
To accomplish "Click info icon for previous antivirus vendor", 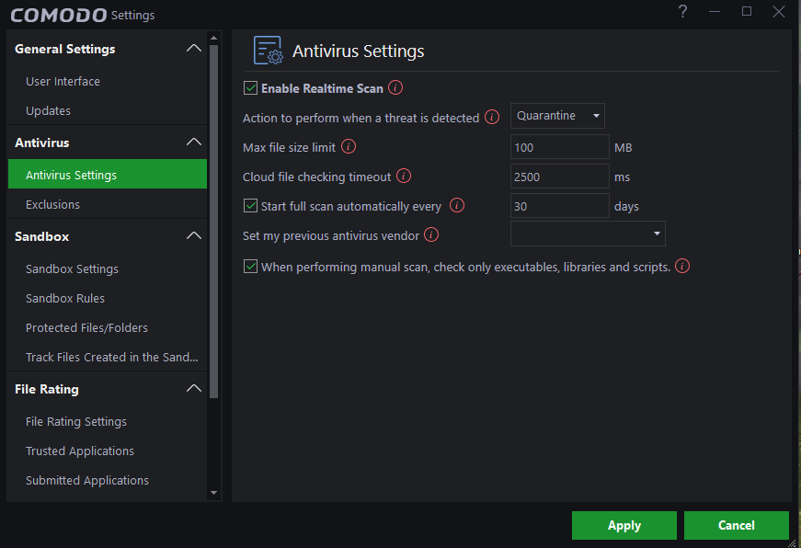I will (431, 235).
